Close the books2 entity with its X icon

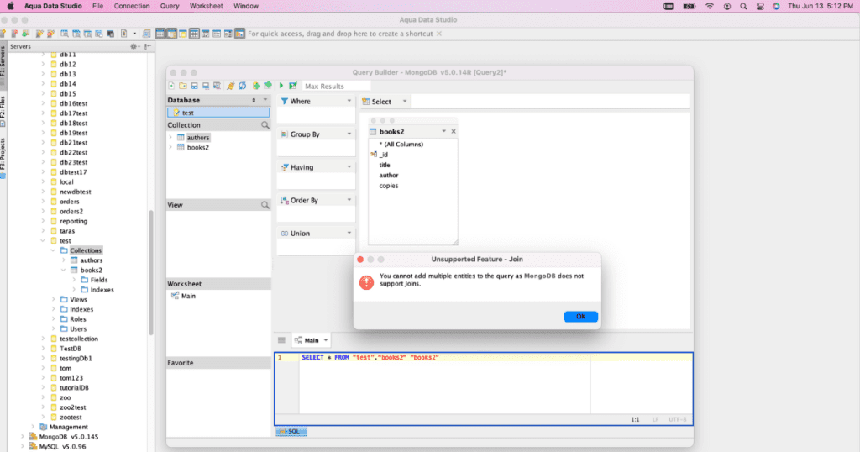[x=454, y=132]
